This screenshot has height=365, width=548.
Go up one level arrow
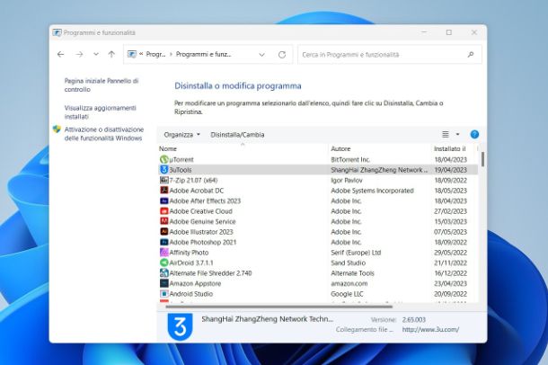111,54
